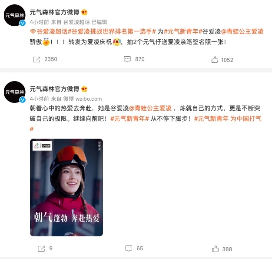
Task: Click the 微博 weibo.com source link
Action: pyautogui.click(x=83, y=99)
